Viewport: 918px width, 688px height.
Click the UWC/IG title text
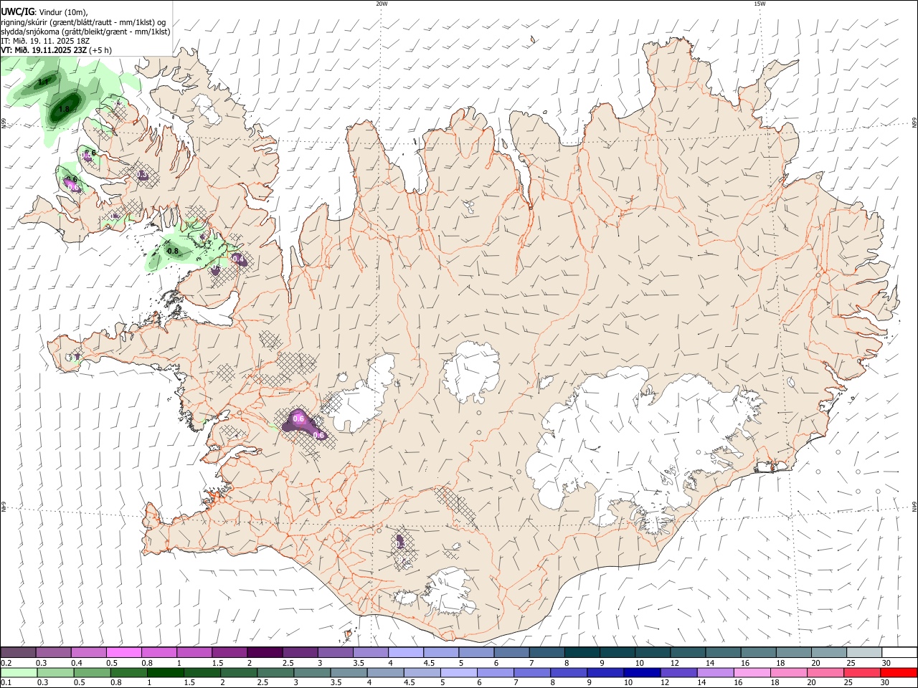click(17, 11)
